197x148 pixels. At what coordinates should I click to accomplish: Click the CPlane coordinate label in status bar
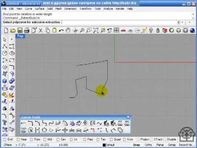(8, 145)
